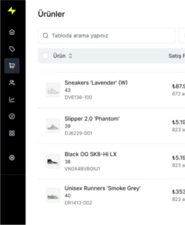
Task: Click the lightning bolt logo
Action: (x=12, y=10)
